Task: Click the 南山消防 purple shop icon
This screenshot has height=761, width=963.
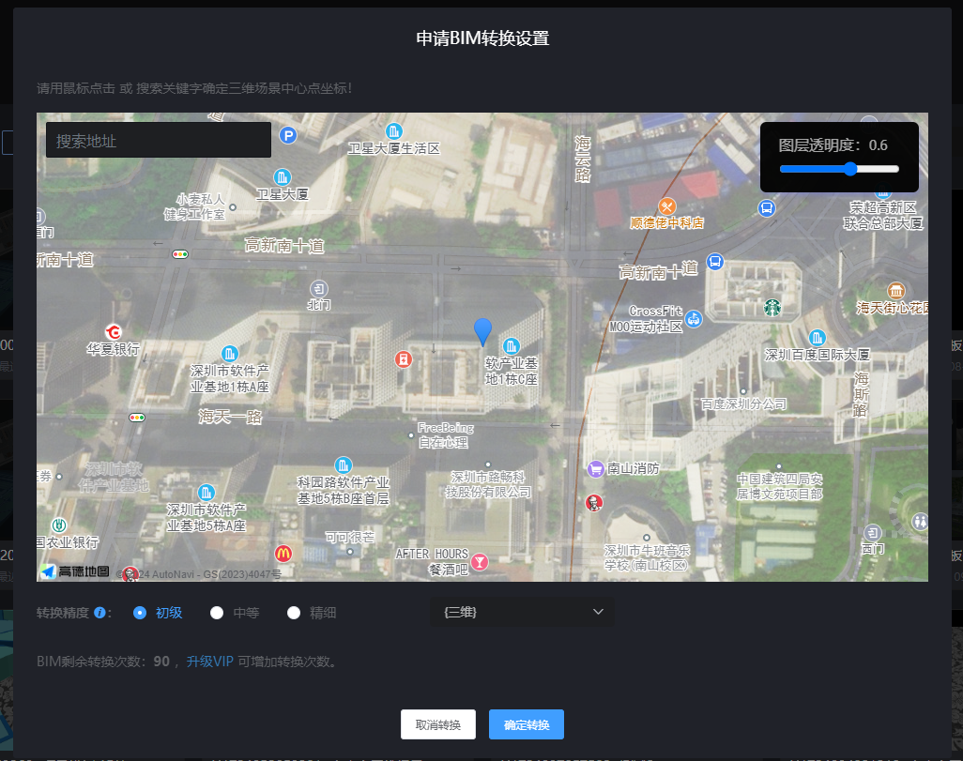Action: coord(594,468)
